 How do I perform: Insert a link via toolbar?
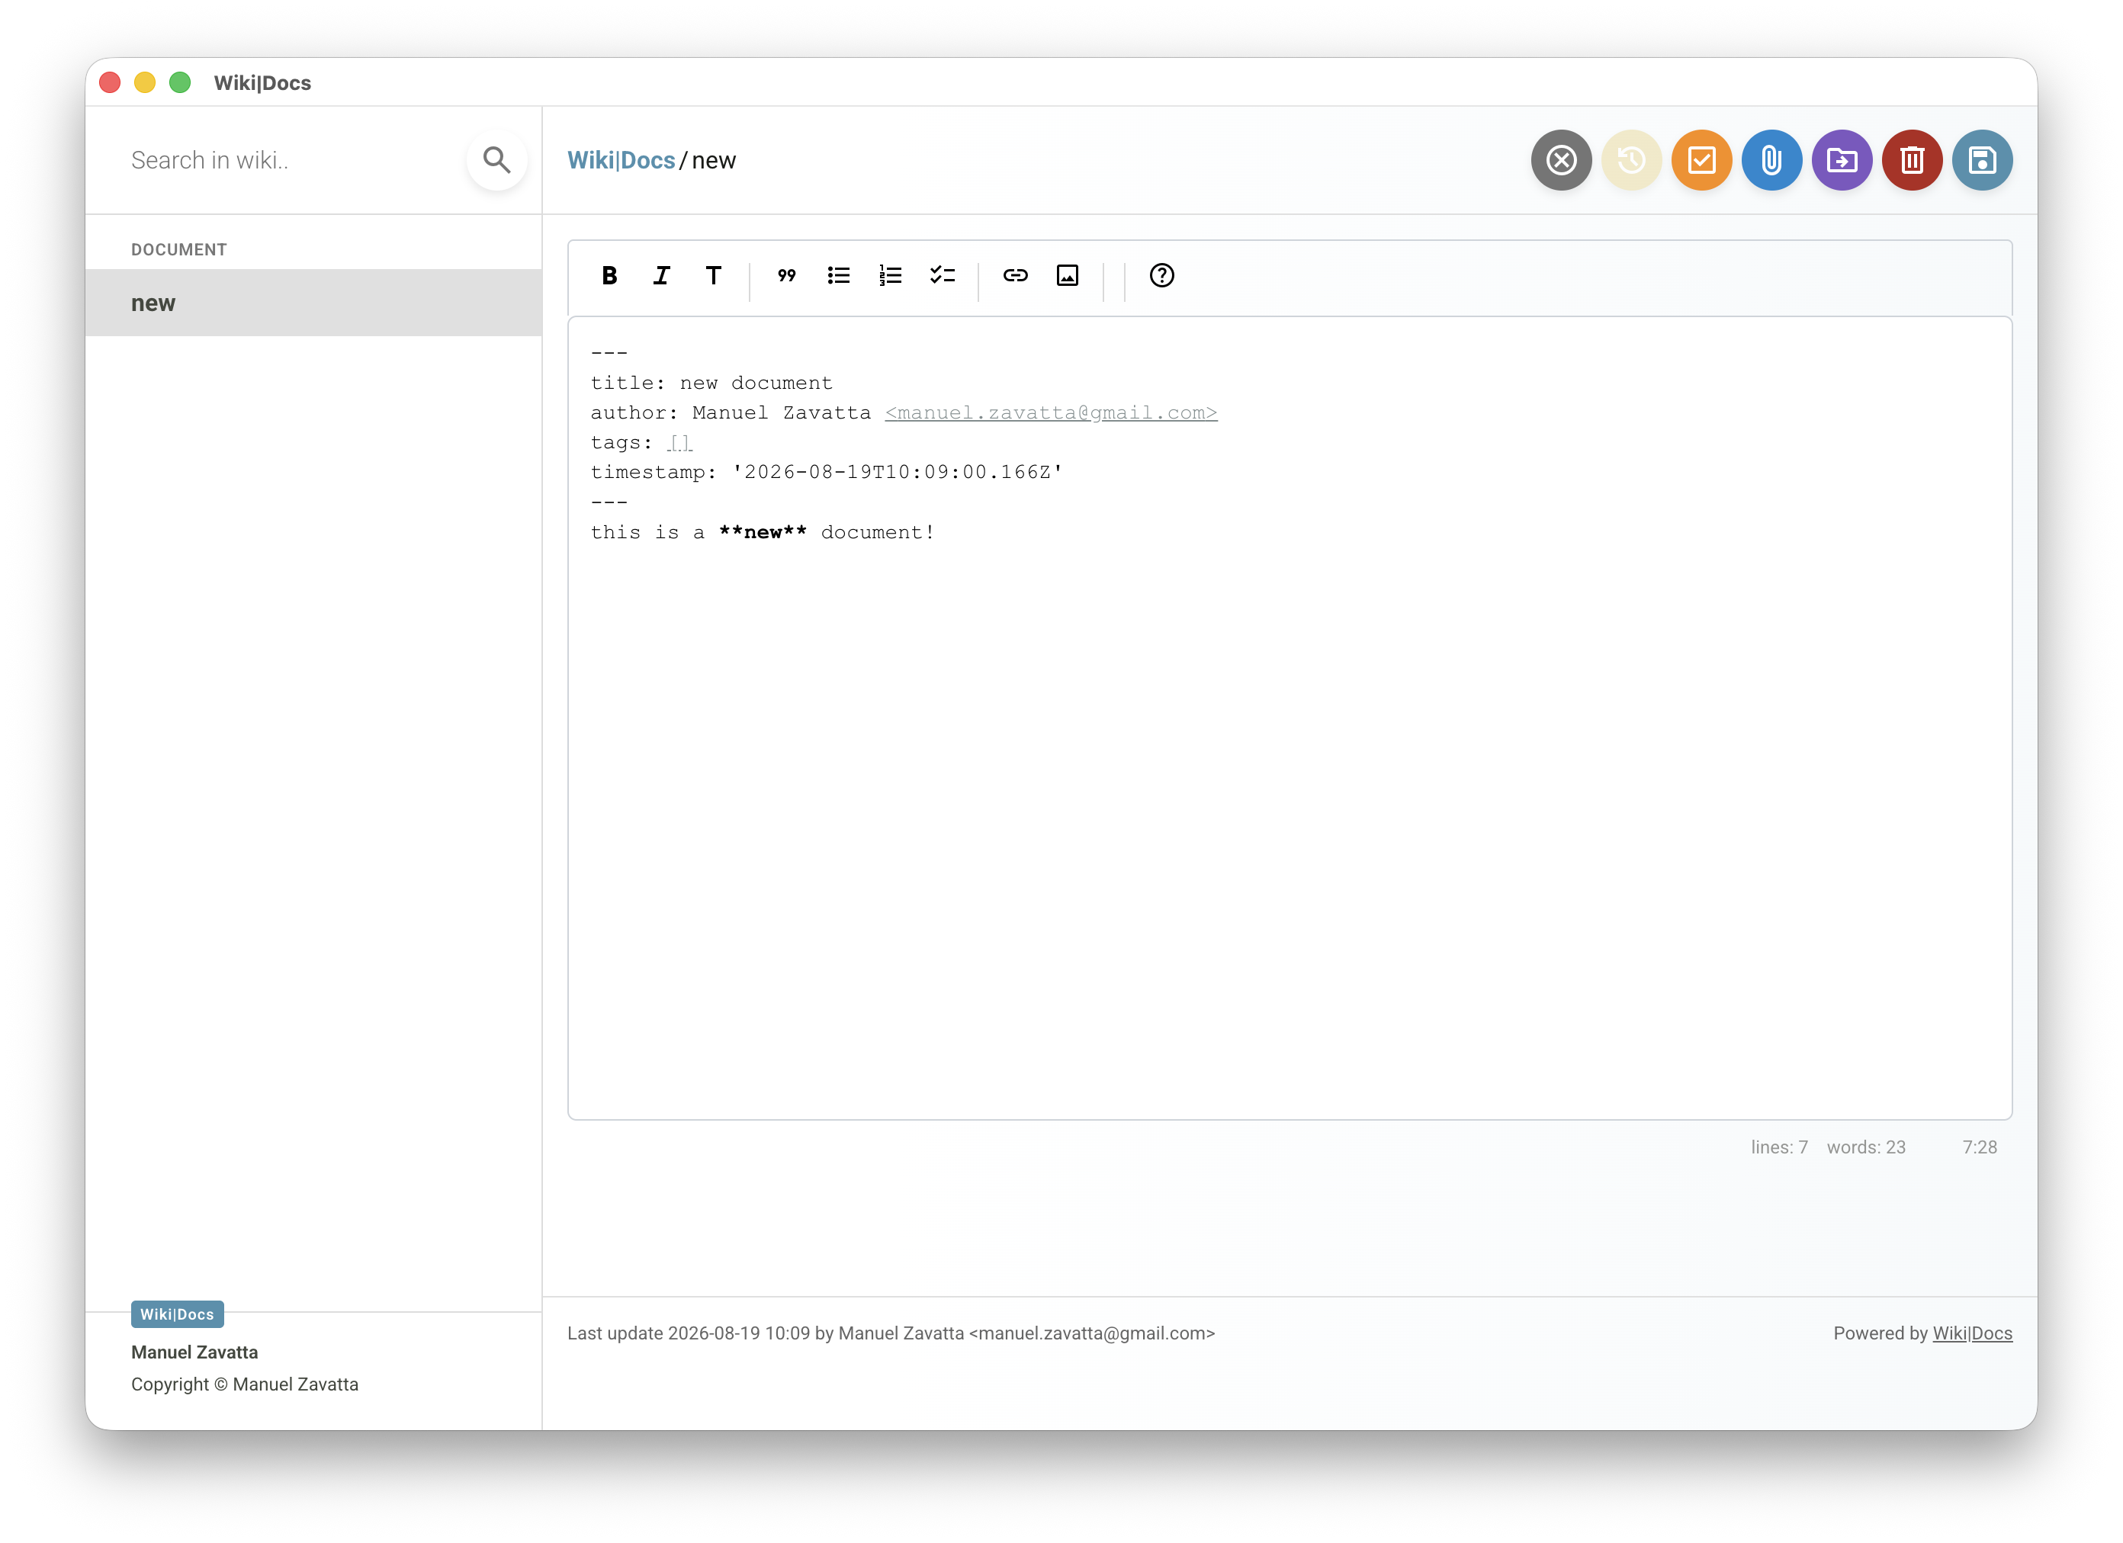(1016, 275)
